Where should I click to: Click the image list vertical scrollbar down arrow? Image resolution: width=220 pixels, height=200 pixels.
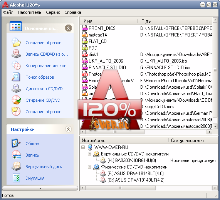pyautogui.click(x=215, y=126)
